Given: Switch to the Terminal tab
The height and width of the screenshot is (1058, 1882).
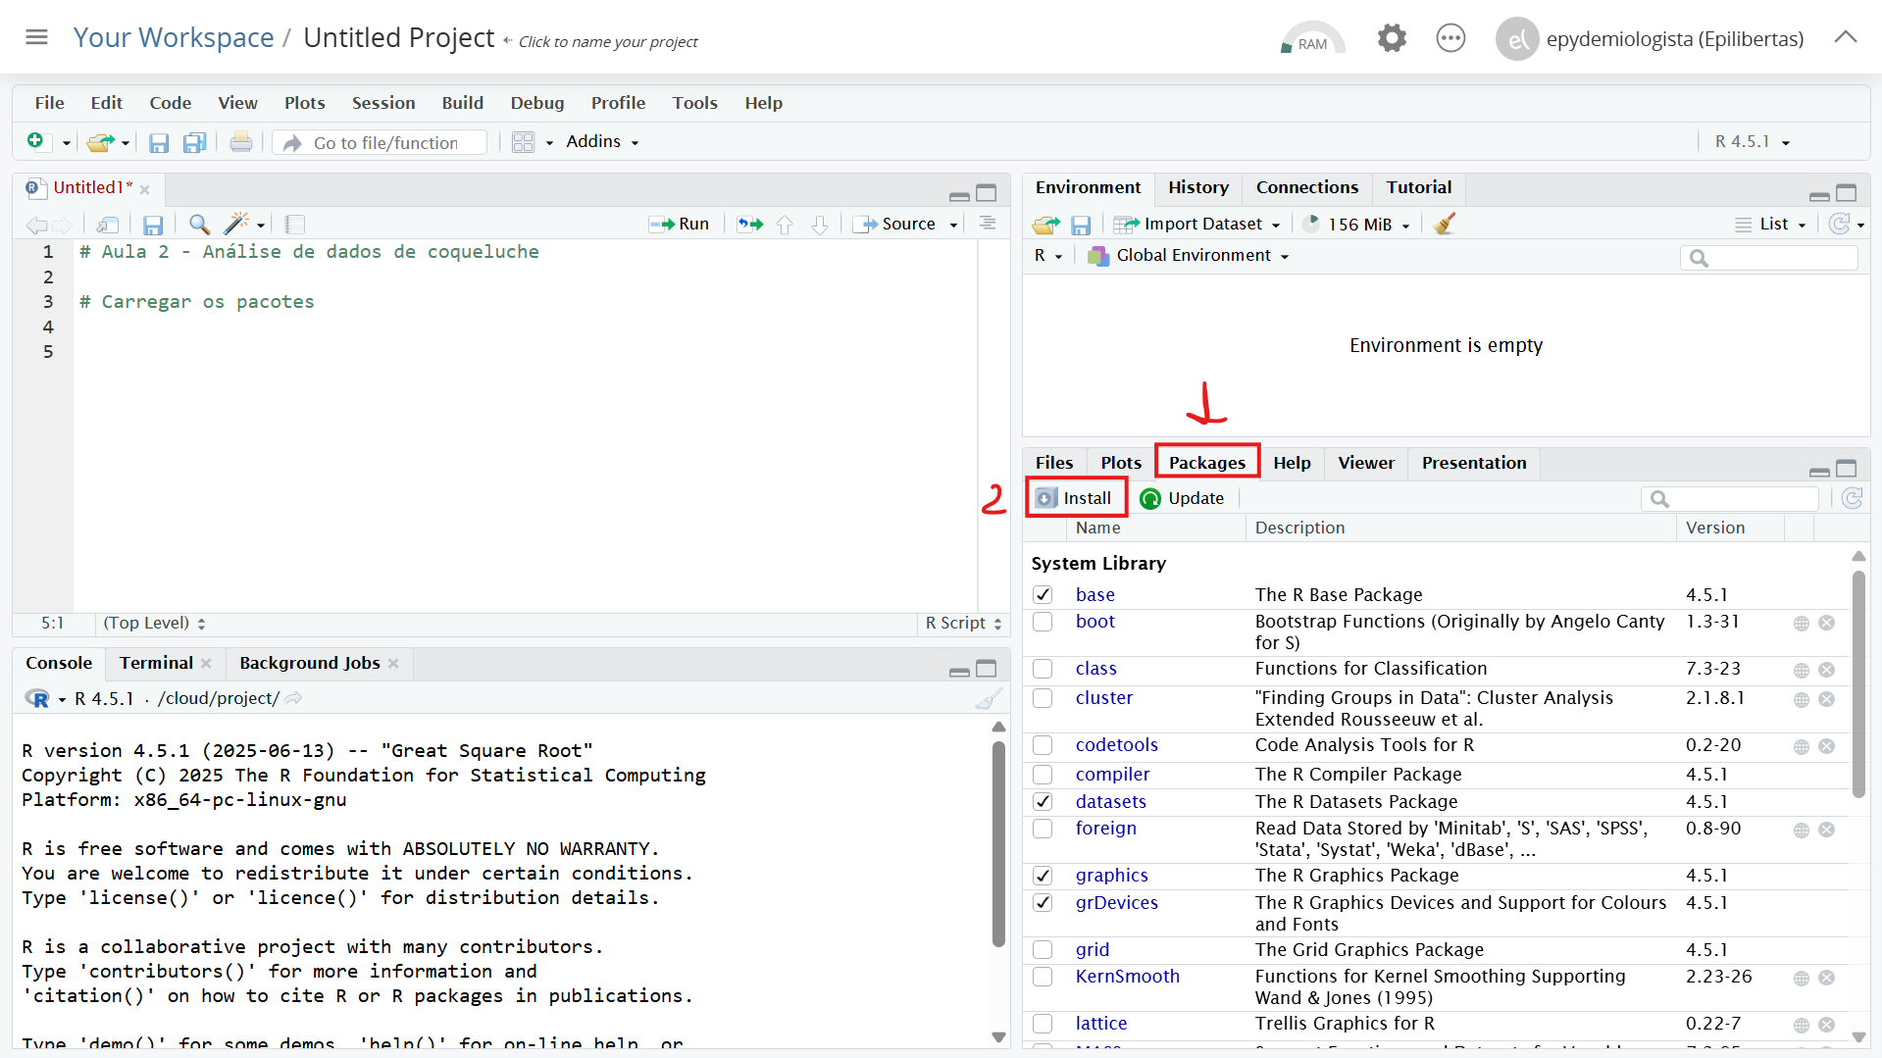Looking at the screenshot, I should pos(156,664).
